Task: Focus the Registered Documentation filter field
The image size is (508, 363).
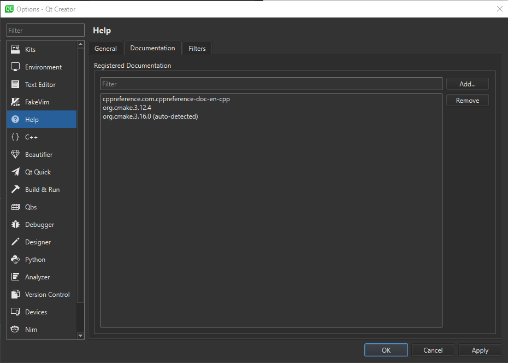Action: click(271, 84)
